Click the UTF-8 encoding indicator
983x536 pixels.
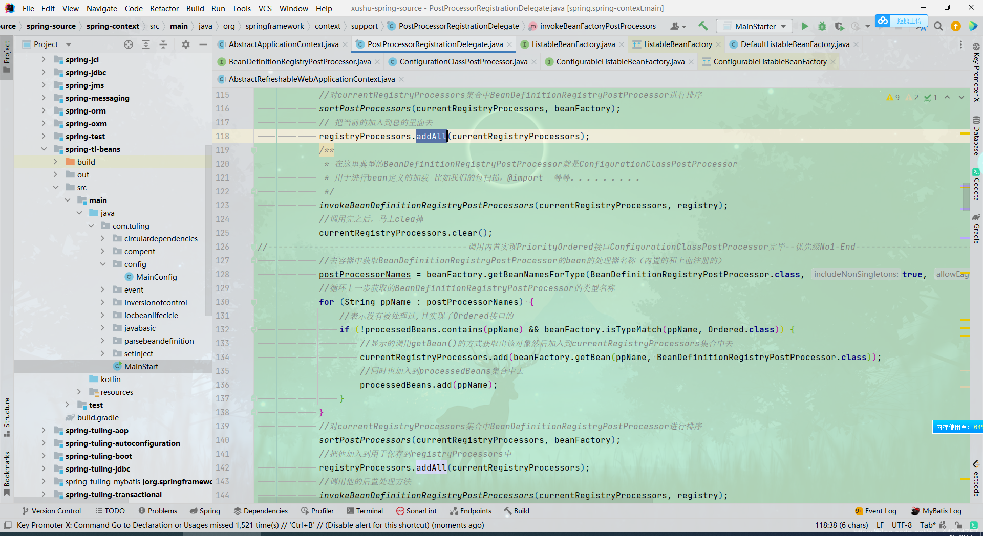(902, 525)
